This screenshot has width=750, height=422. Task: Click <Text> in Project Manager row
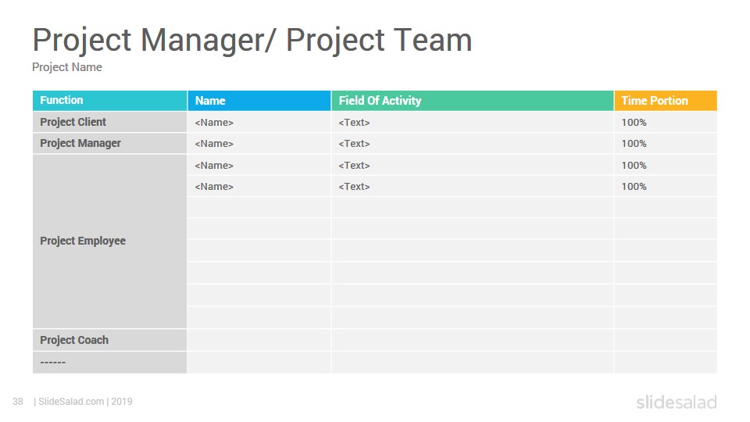[x=354, y=144]
